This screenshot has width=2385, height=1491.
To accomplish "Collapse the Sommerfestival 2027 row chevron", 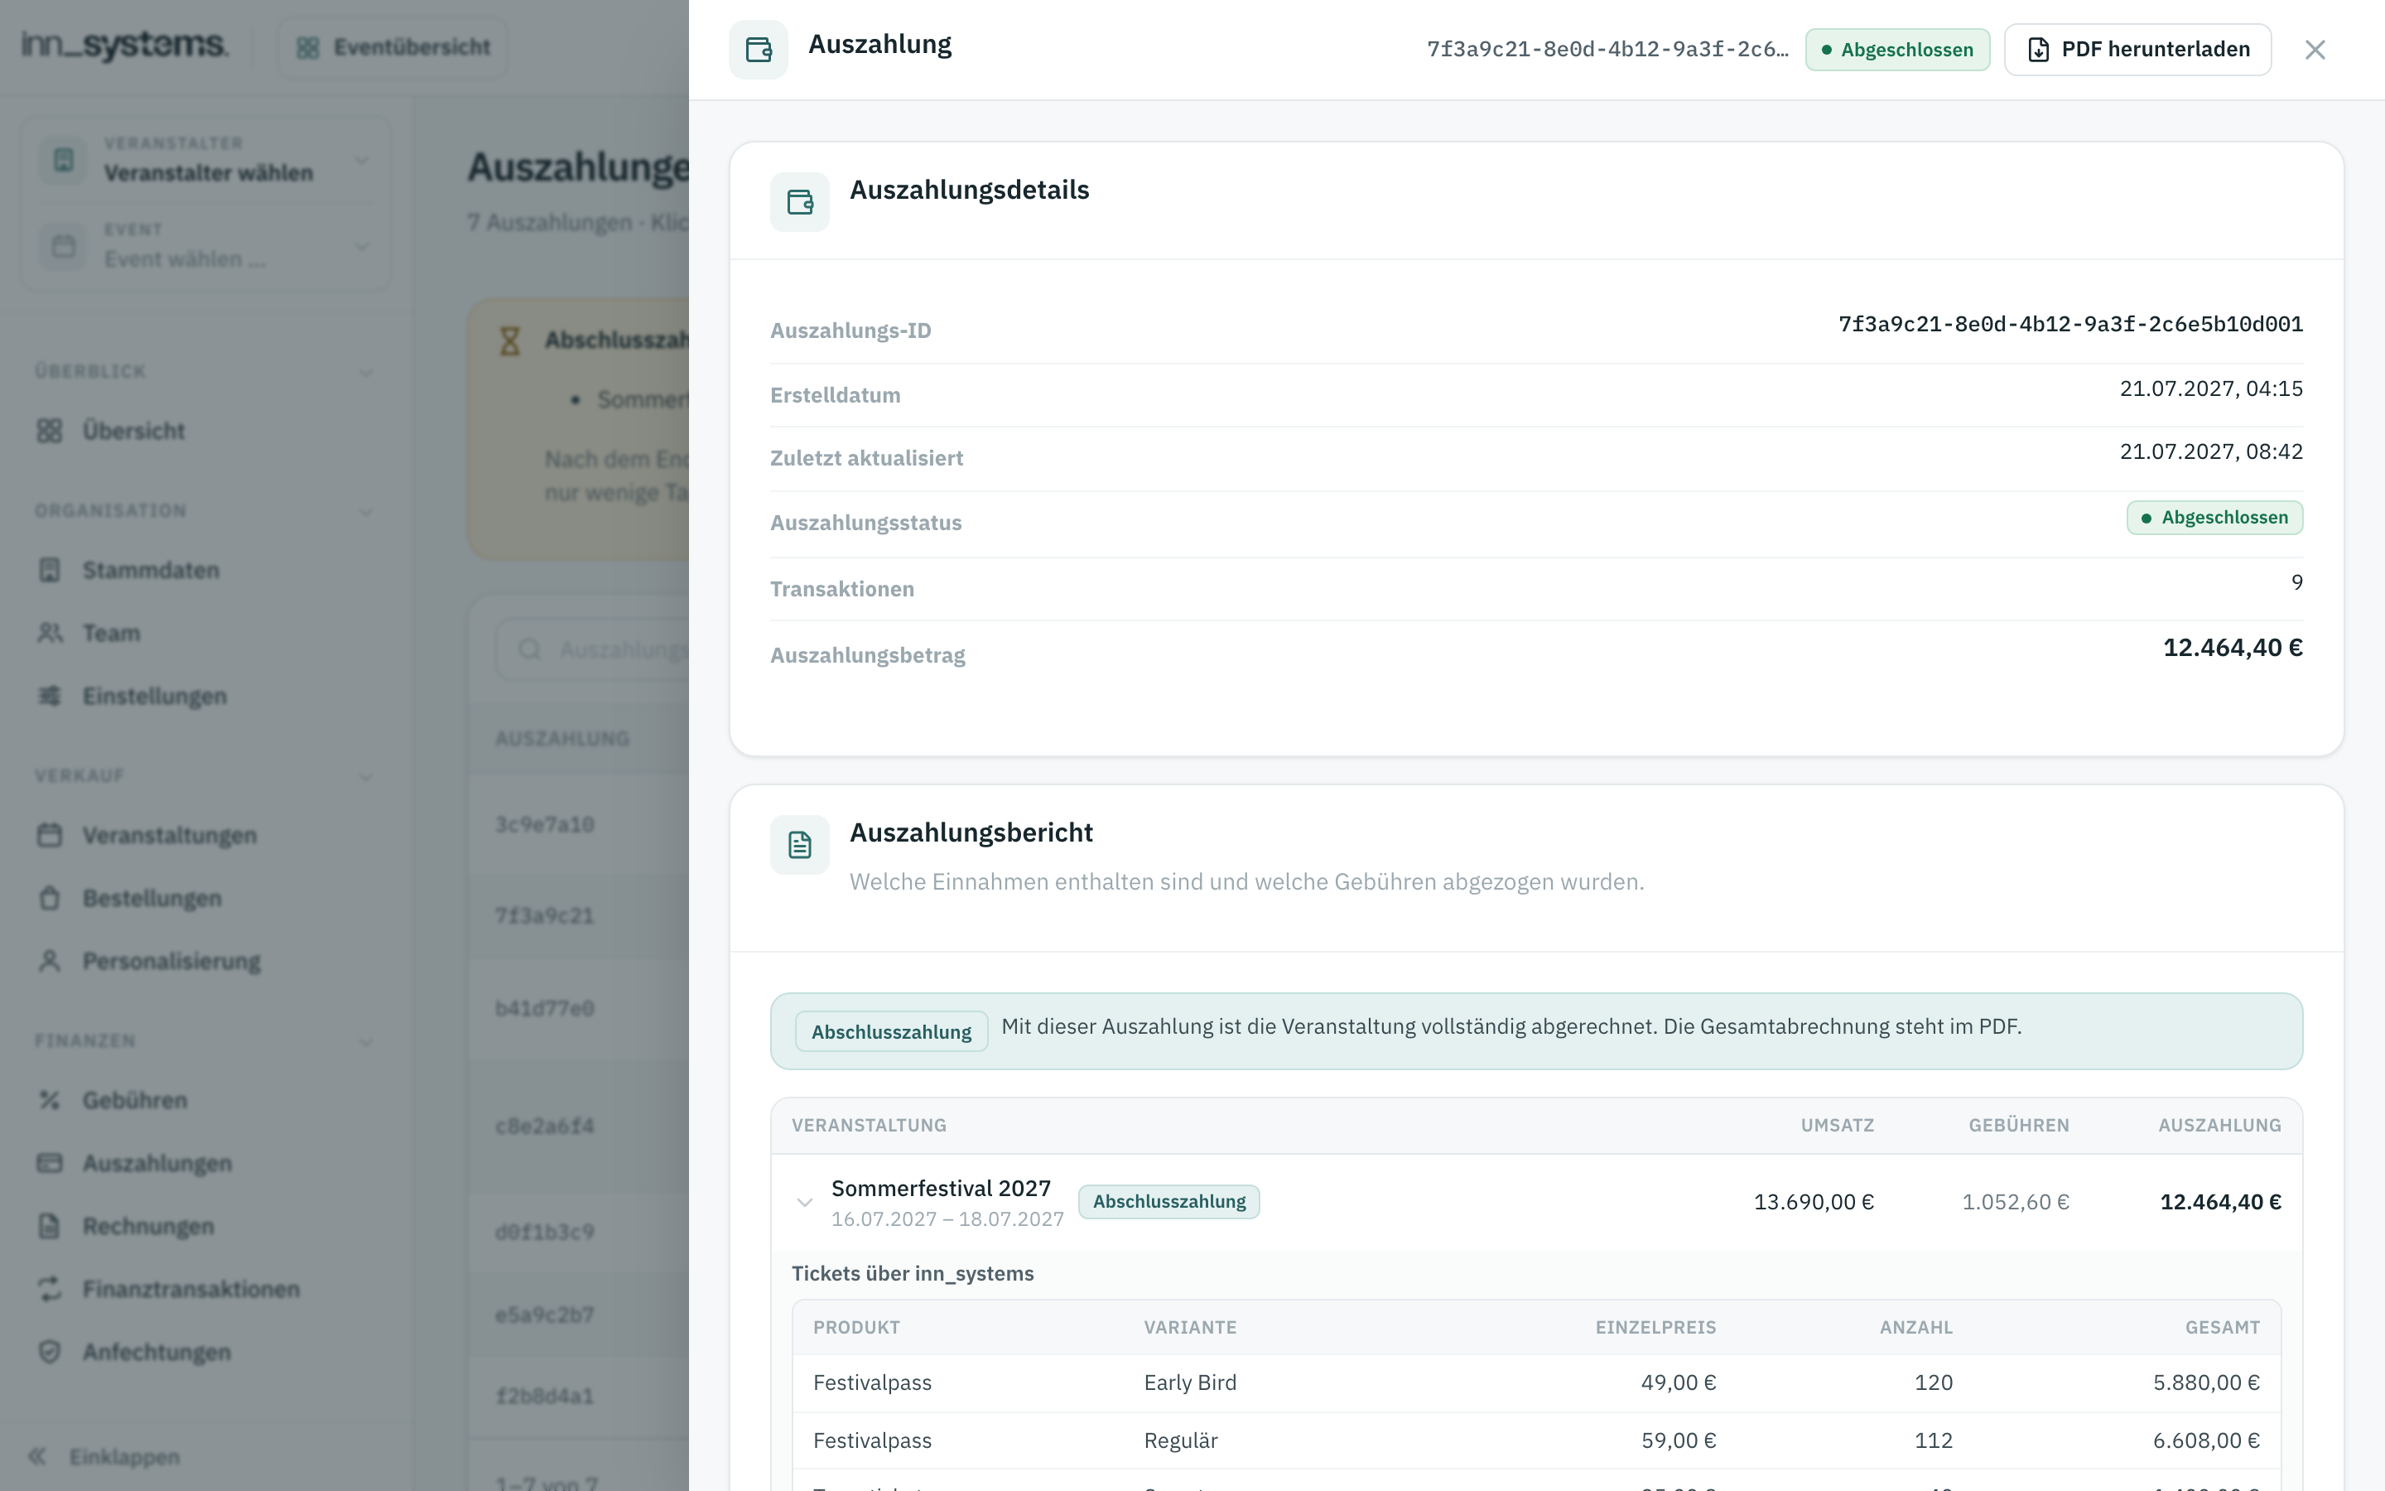I will (x=804, y=1202).
